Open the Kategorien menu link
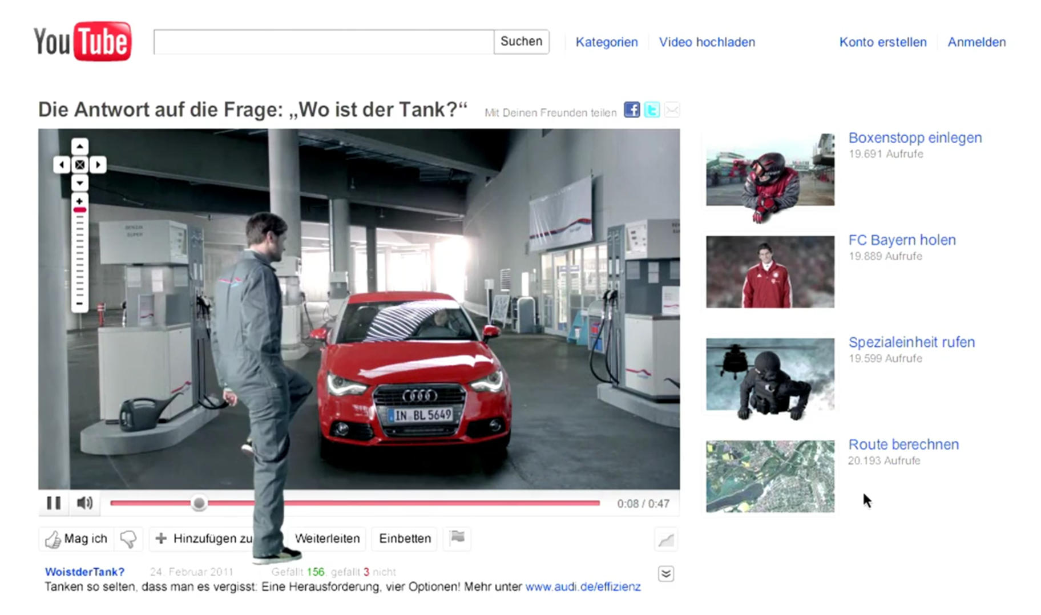 coord(607,42)
